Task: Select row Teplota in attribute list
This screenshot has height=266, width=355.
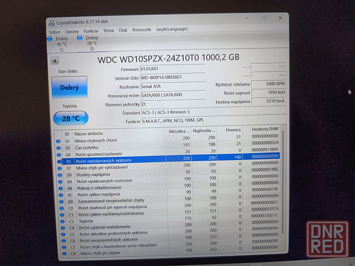Action: pyautogui.click(x=170, y=218)
